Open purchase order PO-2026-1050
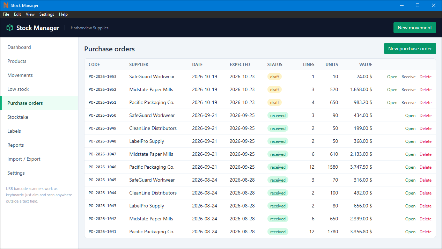 click(410, 116)
